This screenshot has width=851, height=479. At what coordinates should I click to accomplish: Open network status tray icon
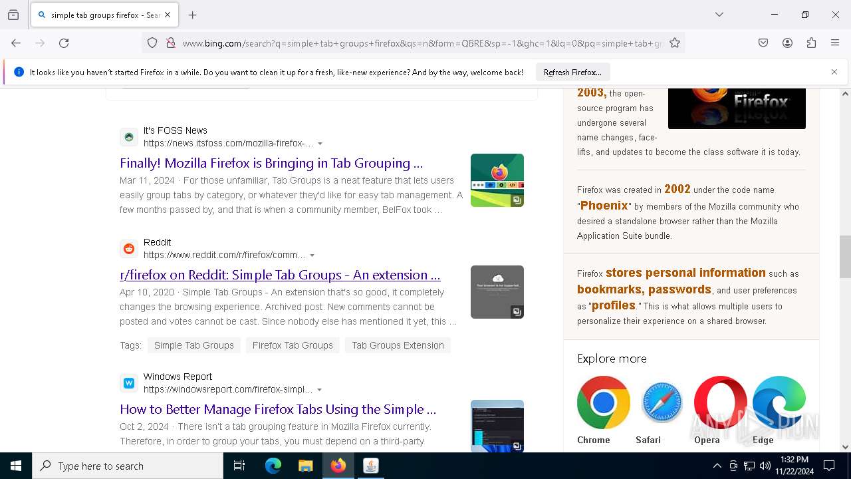click(749, 466)
